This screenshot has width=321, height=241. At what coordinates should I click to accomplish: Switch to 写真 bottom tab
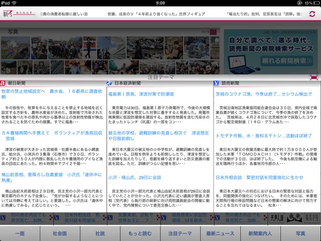(301, 233)
